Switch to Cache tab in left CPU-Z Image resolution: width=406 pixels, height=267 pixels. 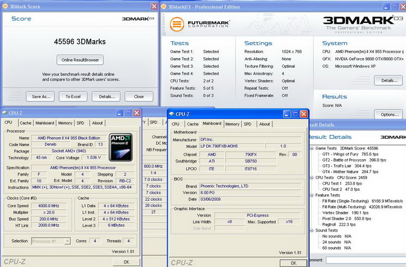[25, 123]
